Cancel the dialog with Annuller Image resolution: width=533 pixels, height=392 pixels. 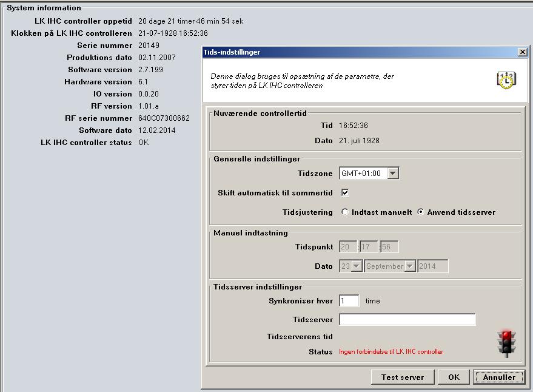[499, 377]
